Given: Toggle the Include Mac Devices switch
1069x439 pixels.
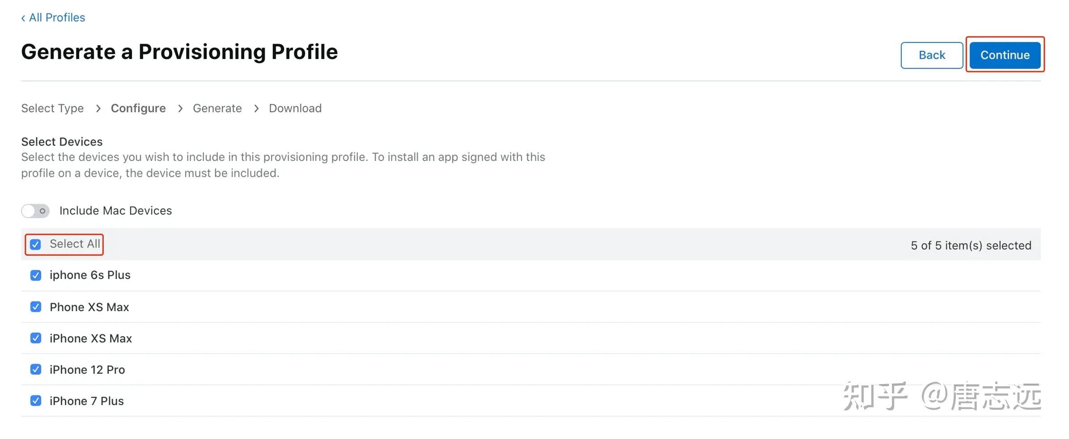Looking at the screenshot, I should tap(35, 211).
